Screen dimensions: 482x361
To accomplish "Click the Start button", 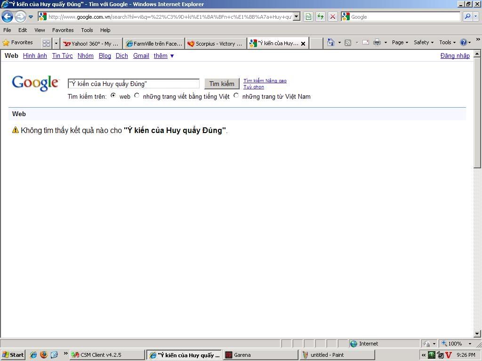I will (13, 355).
